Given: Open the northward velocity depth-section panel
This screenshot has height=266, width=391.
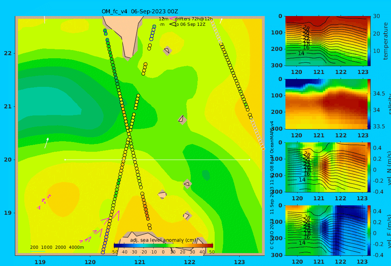Looking at the screenshot, I should click(x=326, y=167).
